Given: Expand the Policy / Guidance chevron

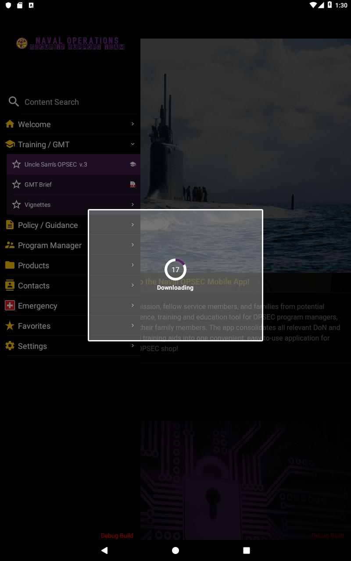Looking at the screenshot, I should point(133,225).
